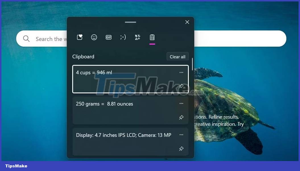
Task: Open the Symbols panel
Action: 138,37
